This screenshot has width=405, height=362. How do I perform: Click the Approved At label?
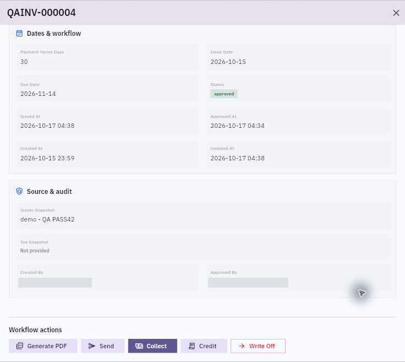click(x=223, y=117)
